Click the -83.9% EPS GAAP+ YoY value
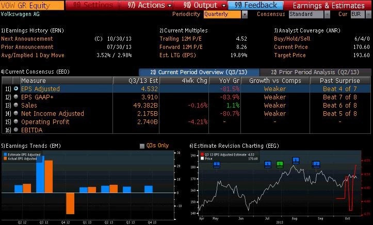 tap(230, 97)
